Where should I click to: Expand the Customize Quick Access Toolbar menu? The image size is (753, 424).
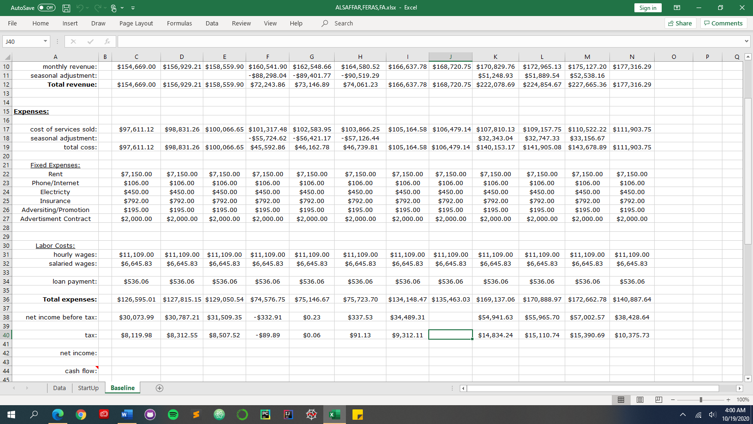133,8
